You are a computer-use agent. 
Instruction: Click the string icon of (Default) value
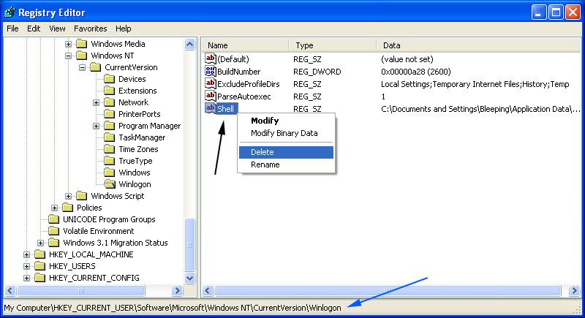tap(211, 58)
